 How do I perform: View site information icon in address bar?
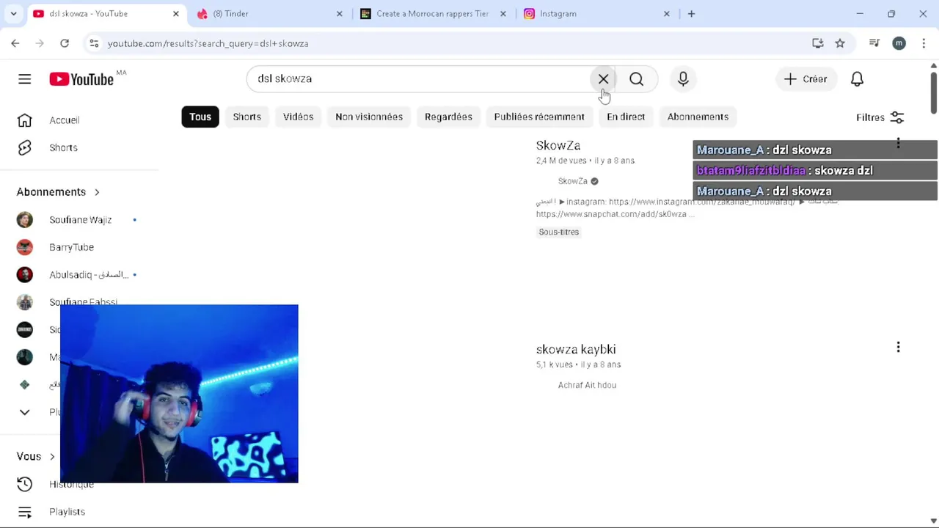94,43
